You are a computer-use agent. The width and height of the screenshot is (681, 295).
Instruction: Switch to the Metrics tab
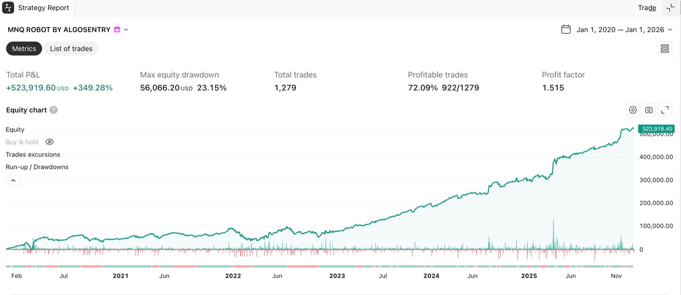click(x=24, y=49)
